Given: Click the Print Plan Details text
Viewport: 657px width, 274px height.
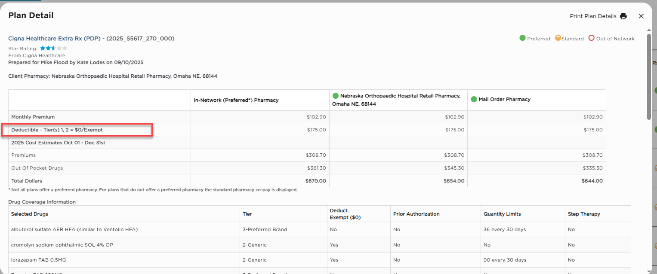Looking at the screenshot, I should 593,16.
